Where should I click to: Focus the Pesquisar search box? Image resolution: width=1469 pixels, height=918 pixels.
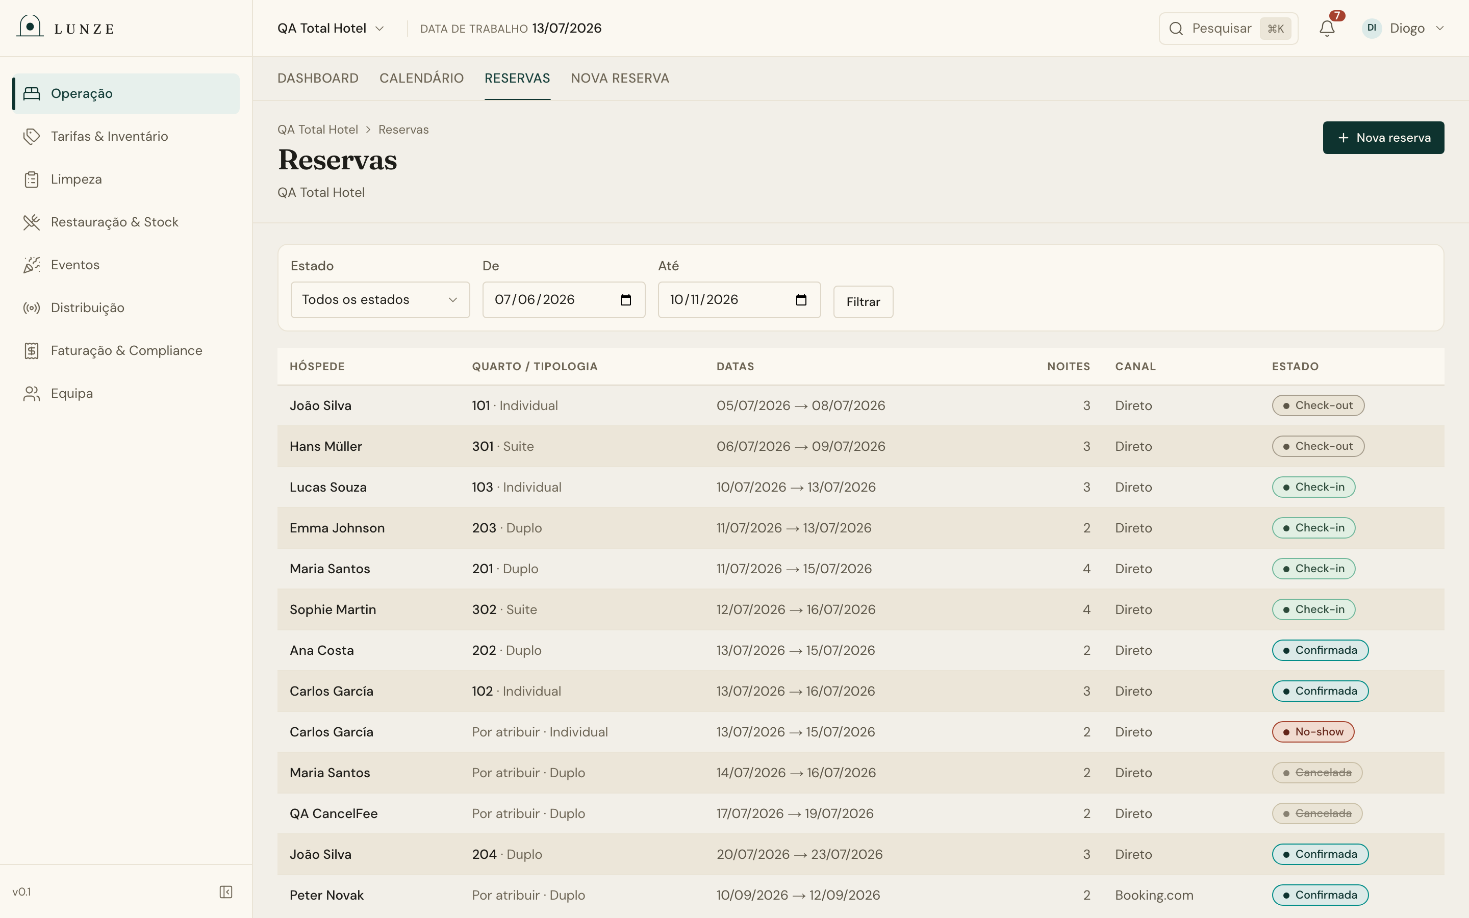(1228, 29)
